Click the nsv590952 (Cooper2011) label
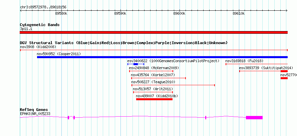 pyautogui.click(x=59, y=54)
